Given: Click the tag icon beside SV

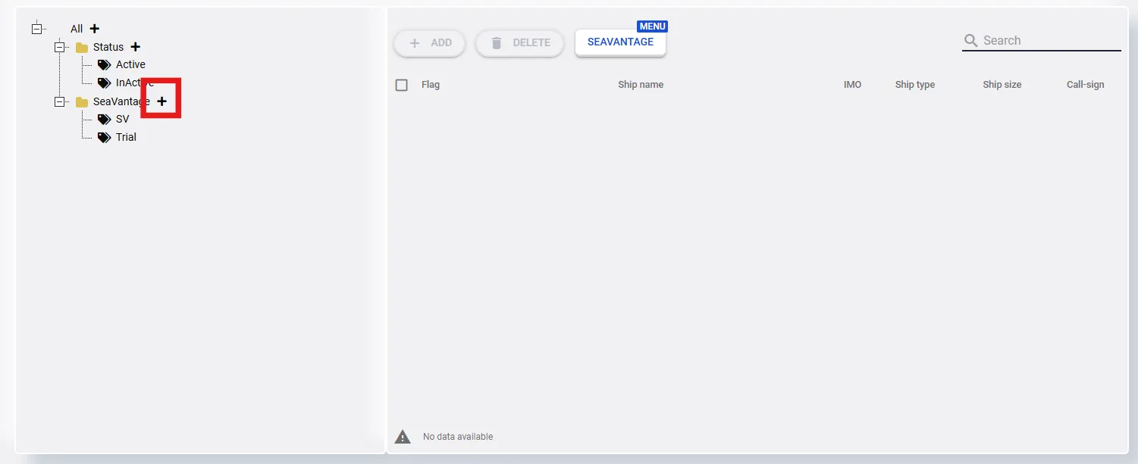Looking at the screenshot, I should (x=105, y=120).
